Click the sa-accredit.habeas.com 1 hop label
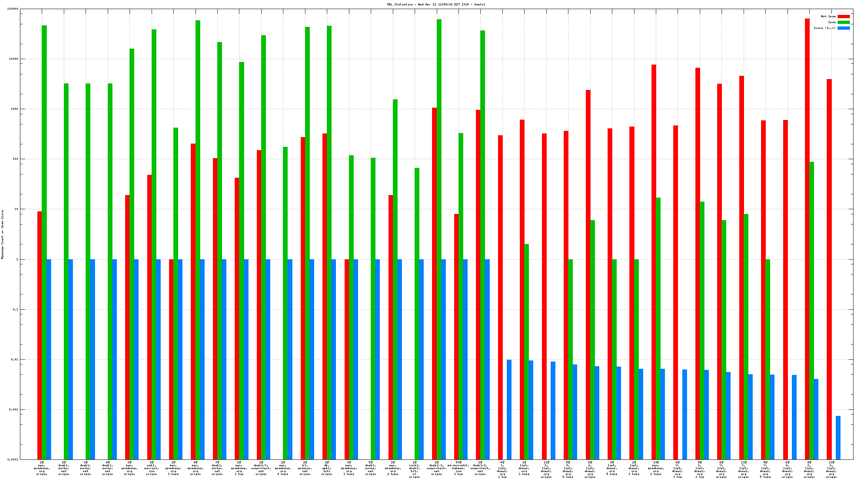 click(458, 468)
